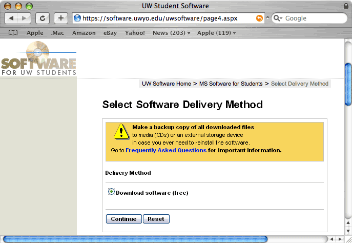Go forward with the Safari forward arrow
This screenshot has width=352, height=243.
click(x=25, y=18)
